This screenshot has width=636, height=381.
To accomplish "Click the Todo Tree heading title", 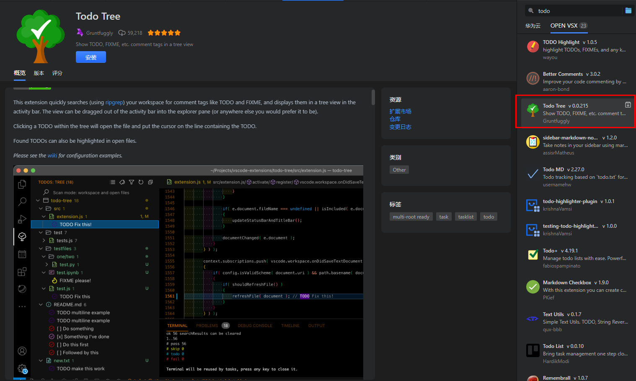I will (98, 16).
